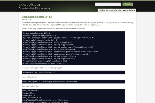Click the 'addpropvalue general/enabled boolean: true' line
The width and height of the screenshot is (155, 103).
click(56, 54)
